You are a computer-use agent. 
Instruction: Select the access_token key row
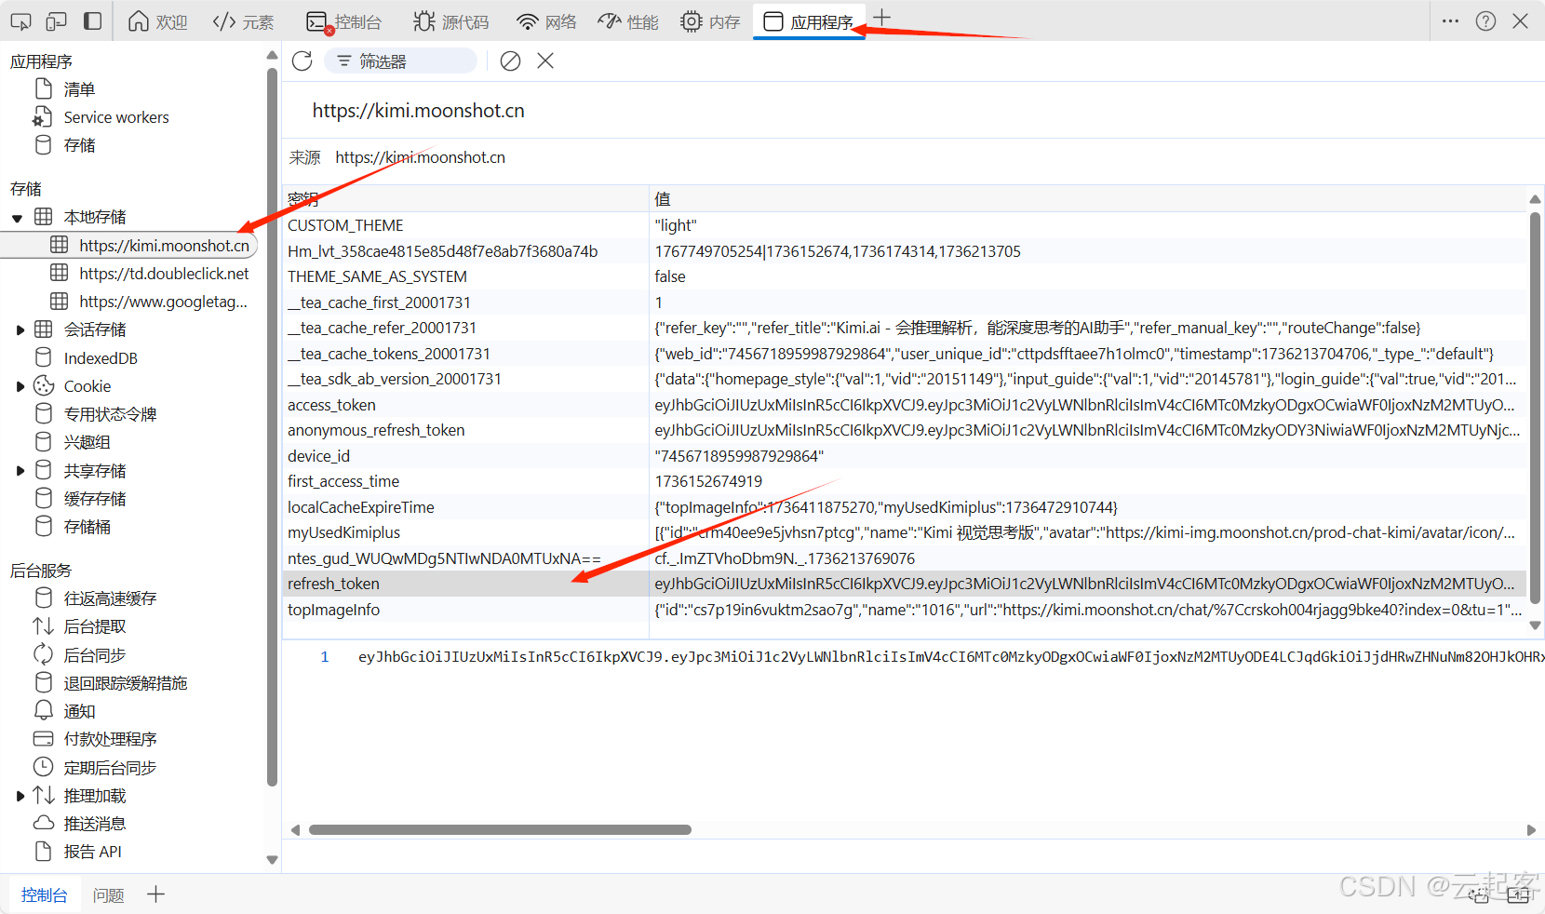[x=904, y=405]
